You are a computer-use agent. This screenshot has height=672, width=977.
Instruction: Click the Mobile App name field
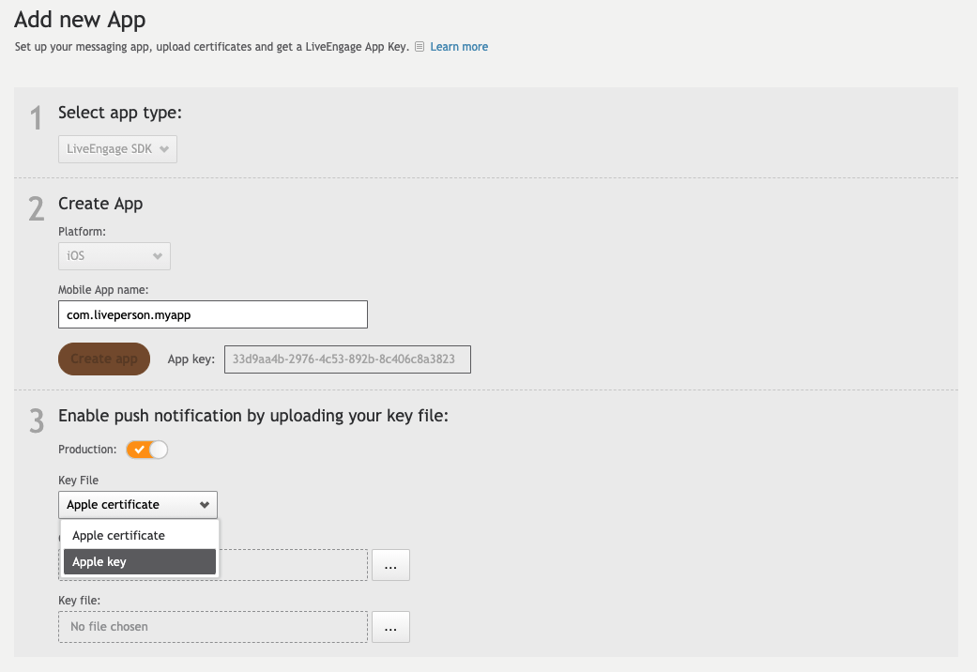click(x=213, y=314)
